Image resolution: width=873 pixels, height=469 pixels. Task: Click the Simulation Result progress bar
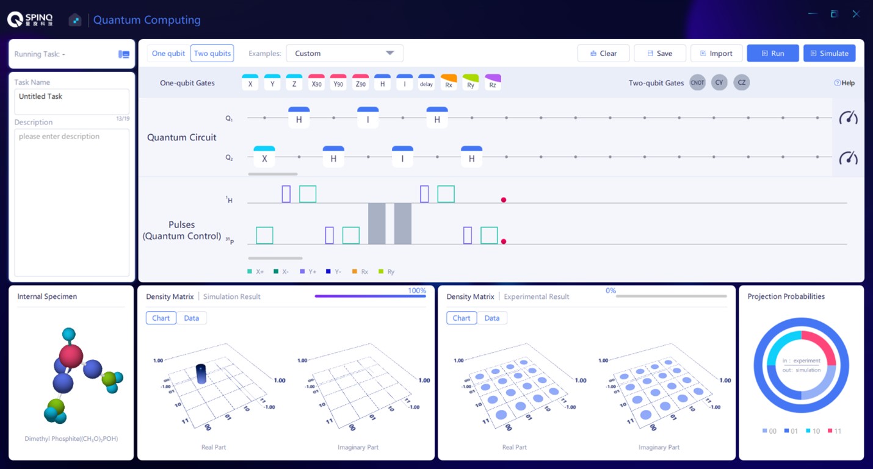(371, 296)
